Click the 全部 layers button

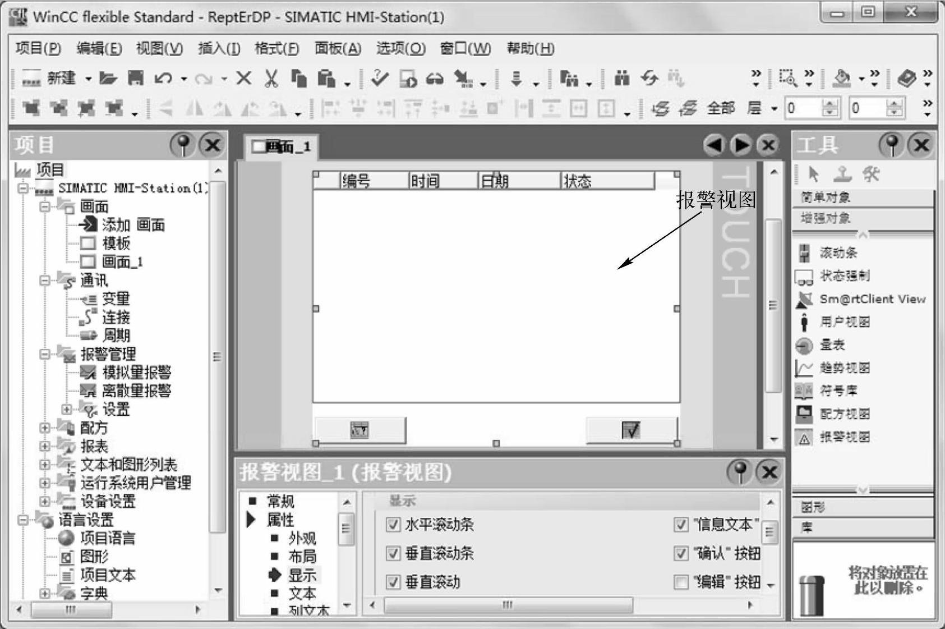click(721, 108)
